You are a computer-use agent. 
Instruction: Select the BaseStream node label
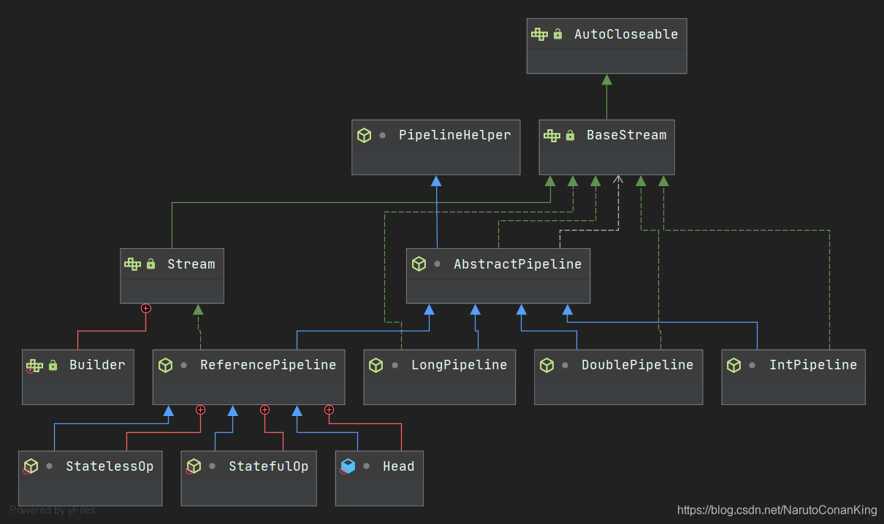click(627, 135)
